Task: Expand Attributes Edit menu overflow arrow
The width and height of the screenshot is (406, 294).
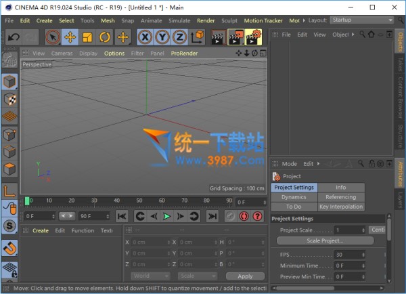Action: click(x=319, y=163)
